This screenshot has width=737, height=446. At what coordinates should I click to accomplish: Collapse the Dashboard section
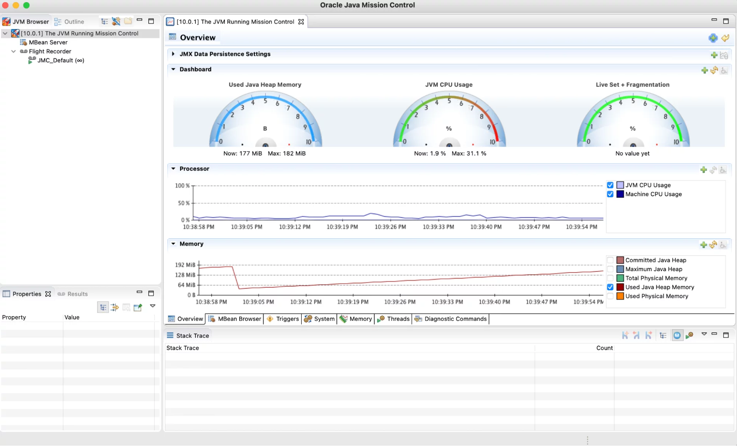pos(173,69)
